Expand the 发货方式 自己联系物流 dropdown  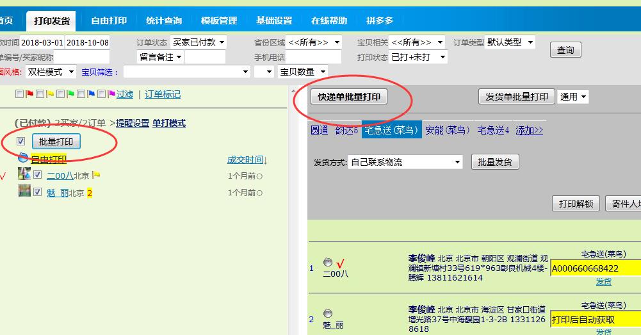[405, 162]
